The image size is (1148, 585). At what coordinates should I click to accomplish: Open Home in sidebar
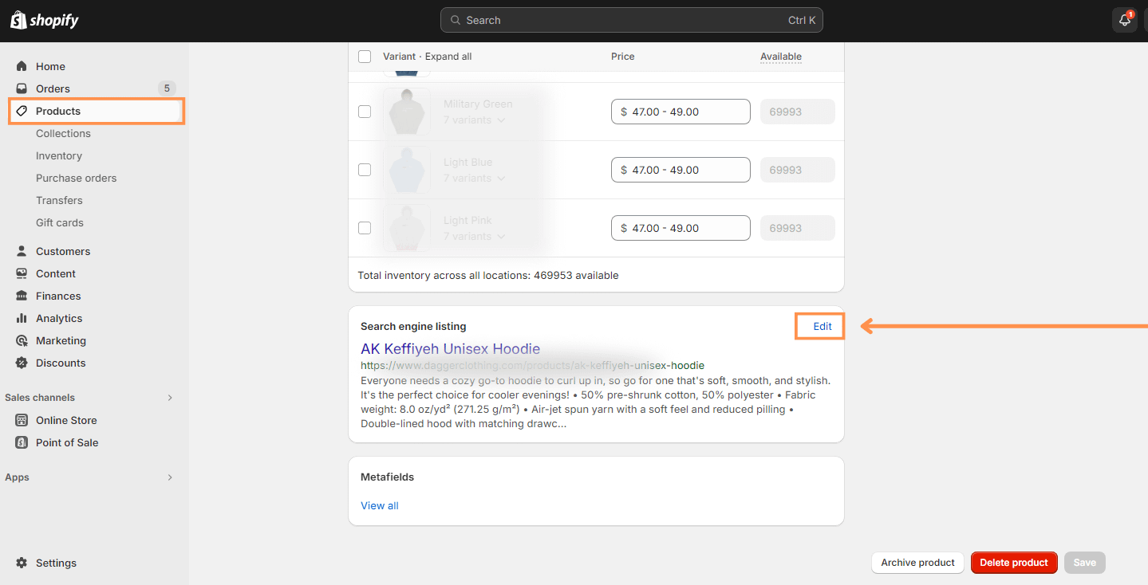click(x=50, y=66)
